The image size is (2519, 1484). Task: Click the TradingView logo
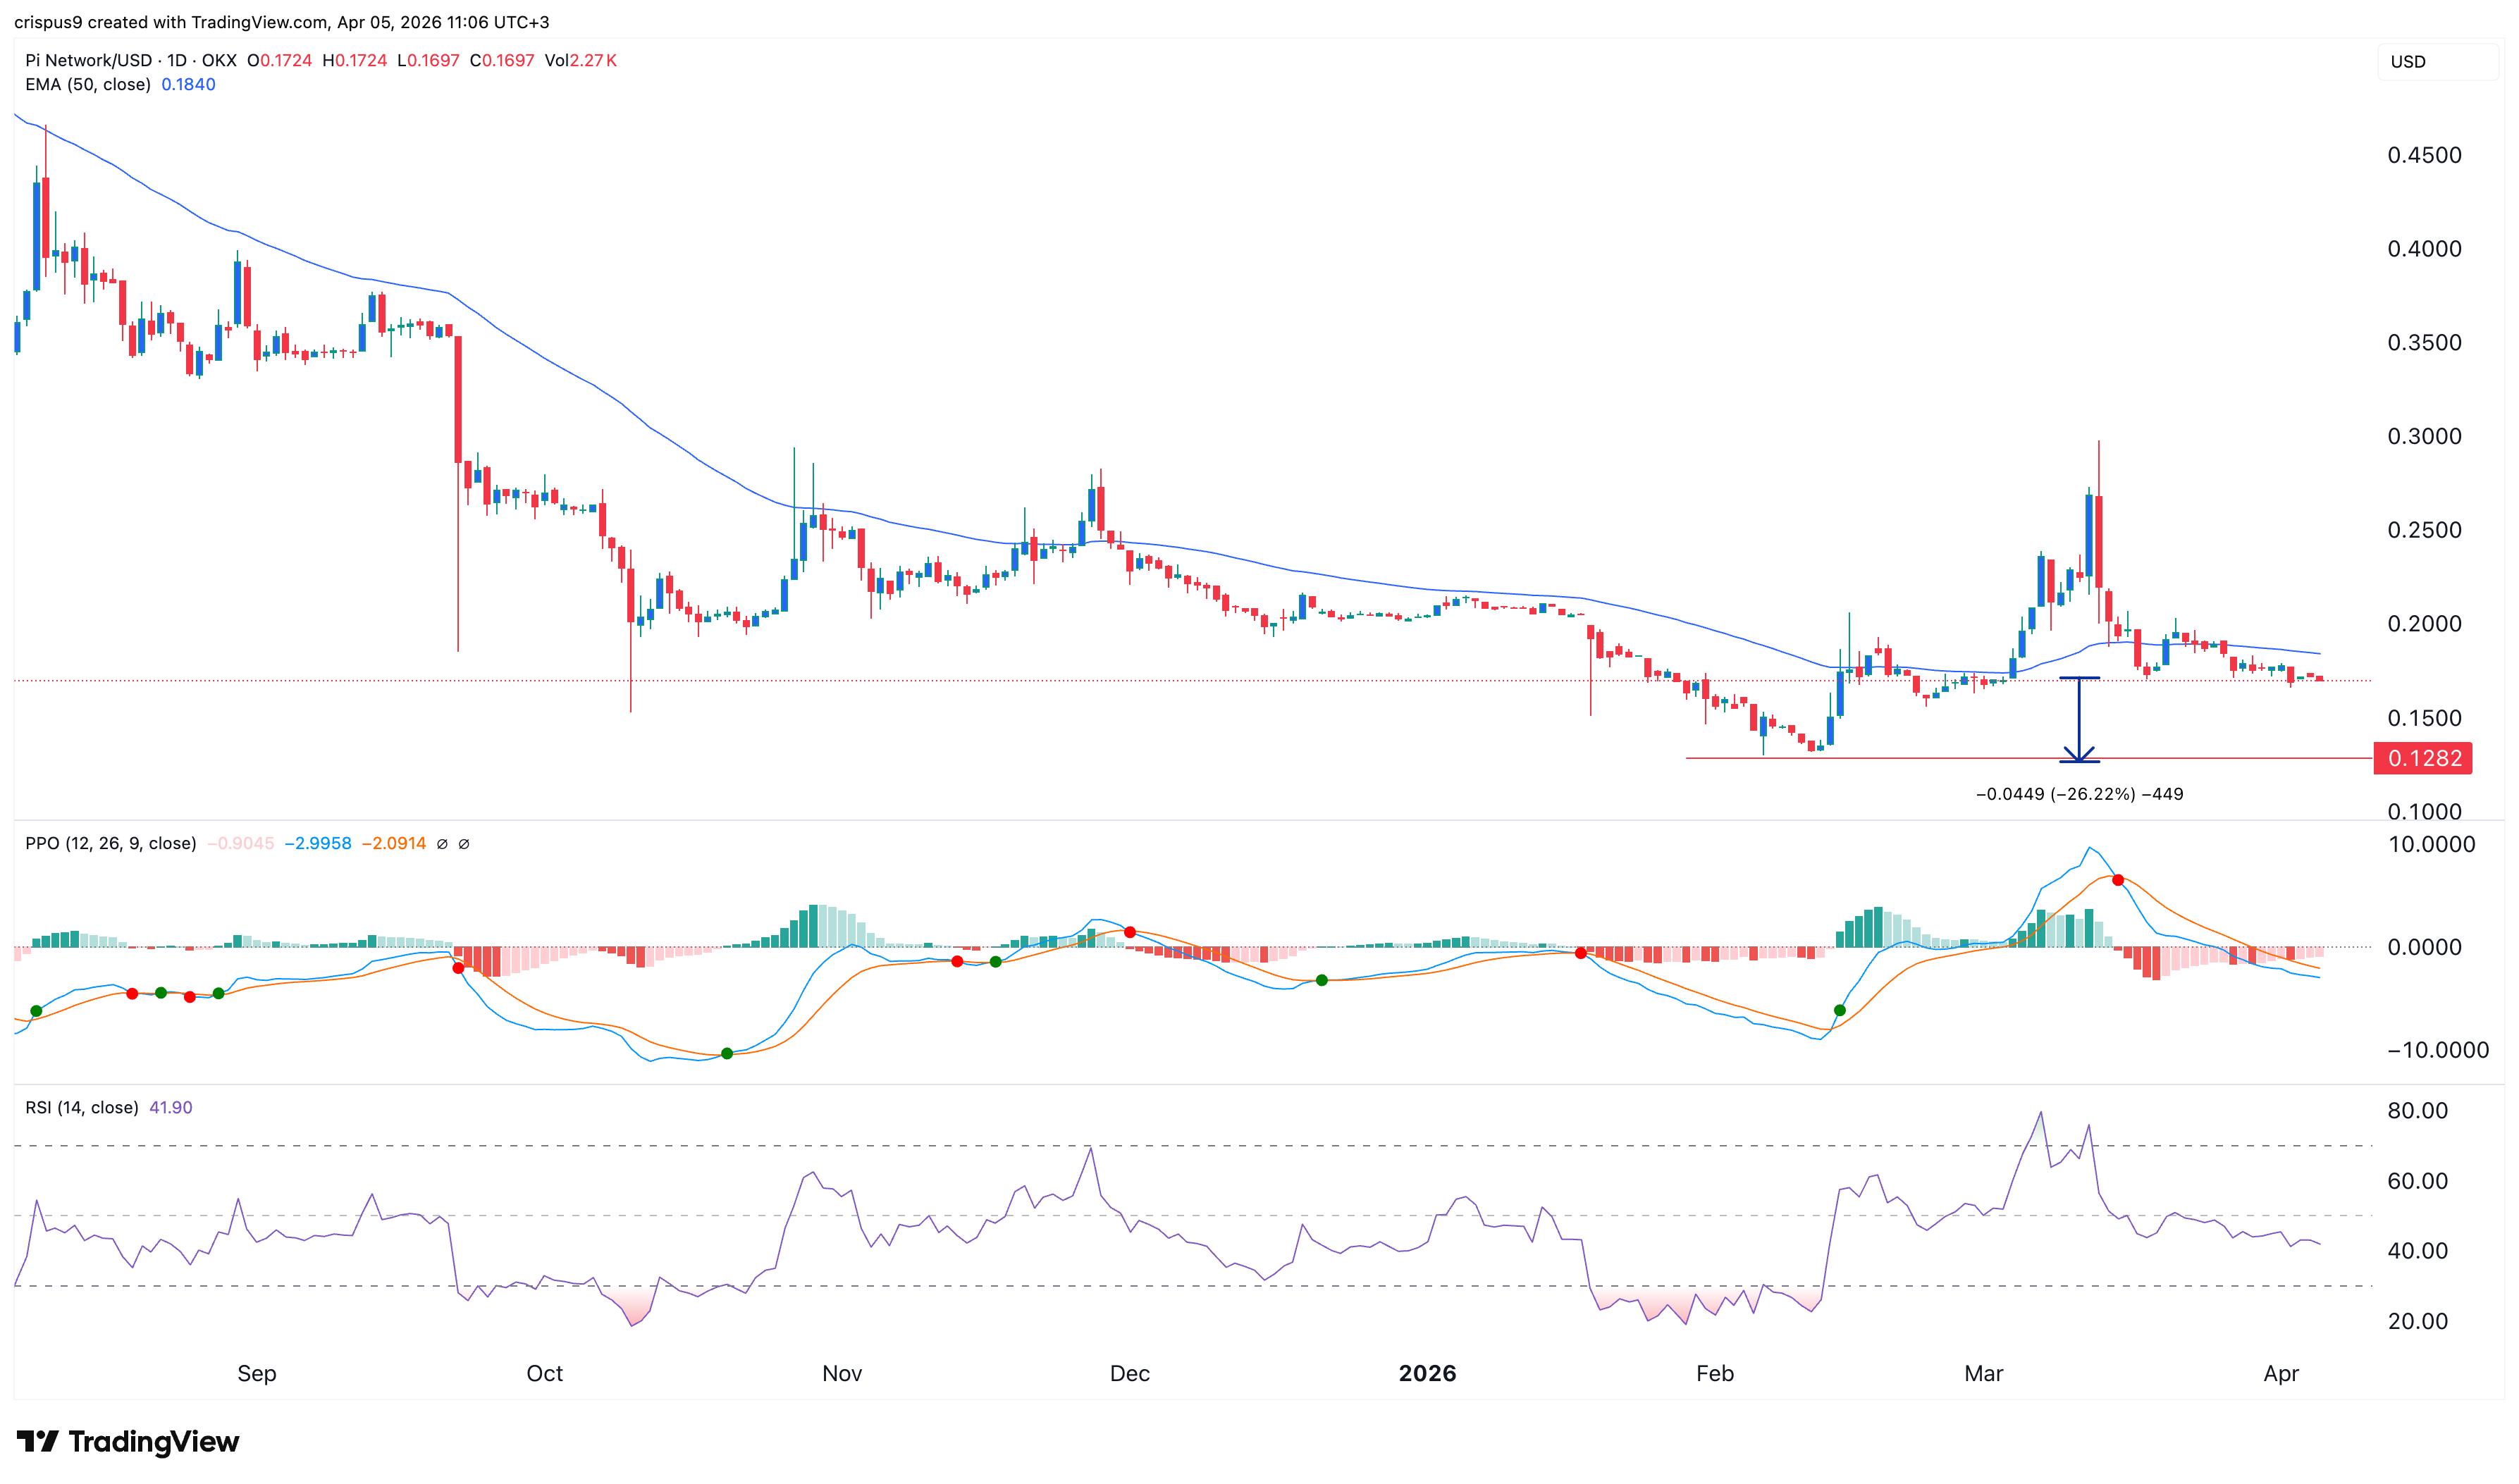coord(128,1441)
